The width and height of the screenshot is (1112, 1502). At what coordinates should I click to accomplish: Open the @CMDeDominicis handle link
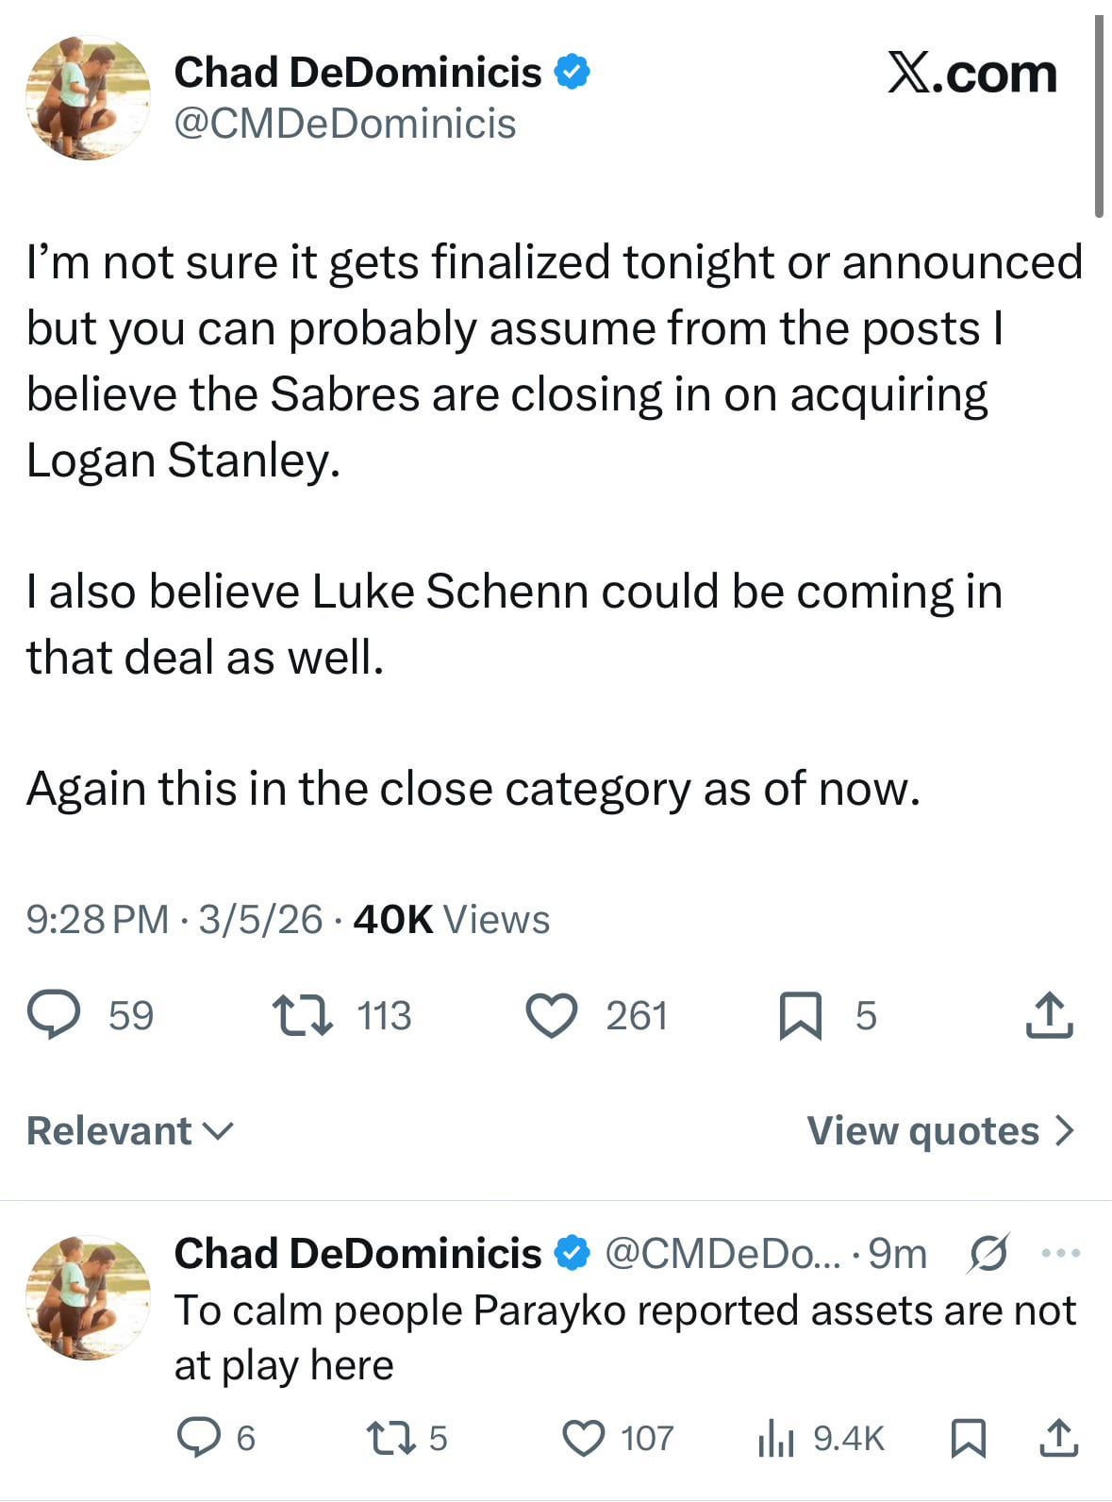click(x=345, y=124)
